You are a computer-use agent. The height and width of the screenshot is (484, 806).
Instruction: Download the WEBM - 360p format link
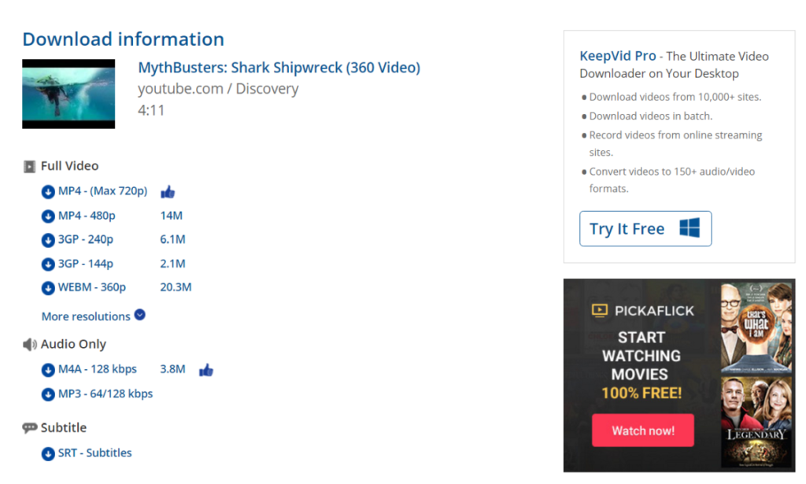click(91, 287)
